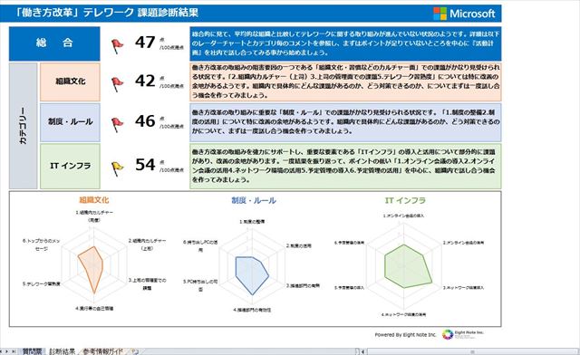The width and height of the screenshot is (580, 355).
Task: Select the 制度・ルール category label cell
Action: [70, 122]
